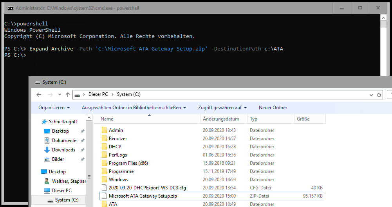Viewport: 392px width, 207px height.
Task: Click the Explorer forward arrow
Action: 51,95
